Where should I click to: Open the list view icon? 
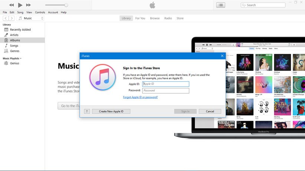[x=221, y=5]
